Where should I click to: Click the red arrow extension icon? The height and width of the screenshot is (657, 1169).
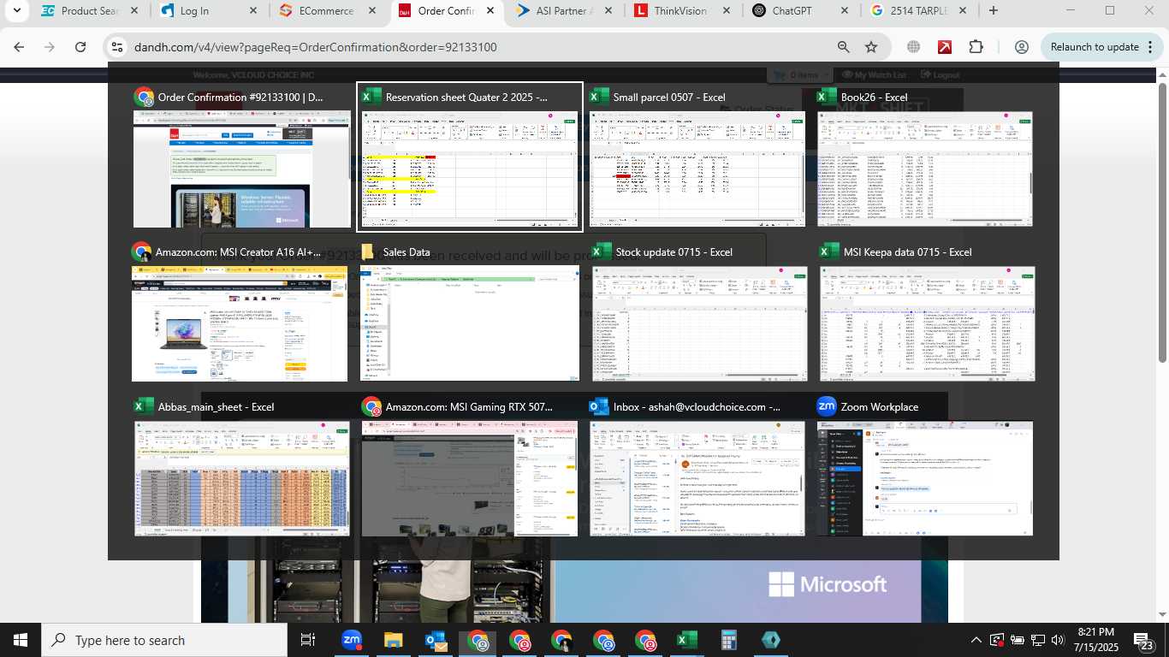point(945,47)
